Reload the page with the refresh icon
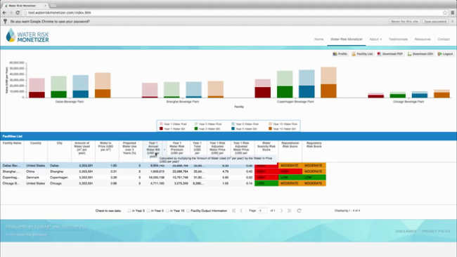 click(x=18, y=13)
